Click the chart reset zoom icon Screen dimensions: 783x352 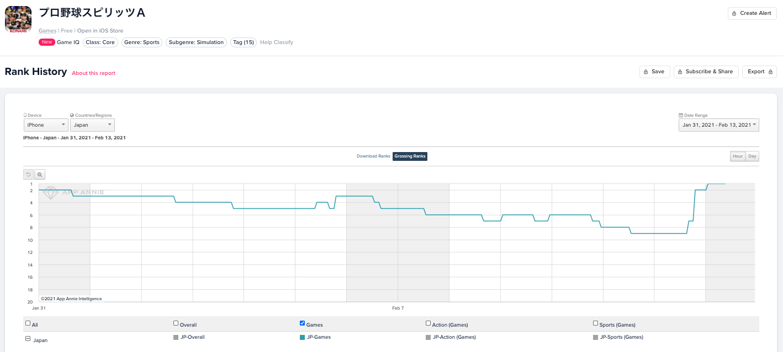tap(29, 174)
